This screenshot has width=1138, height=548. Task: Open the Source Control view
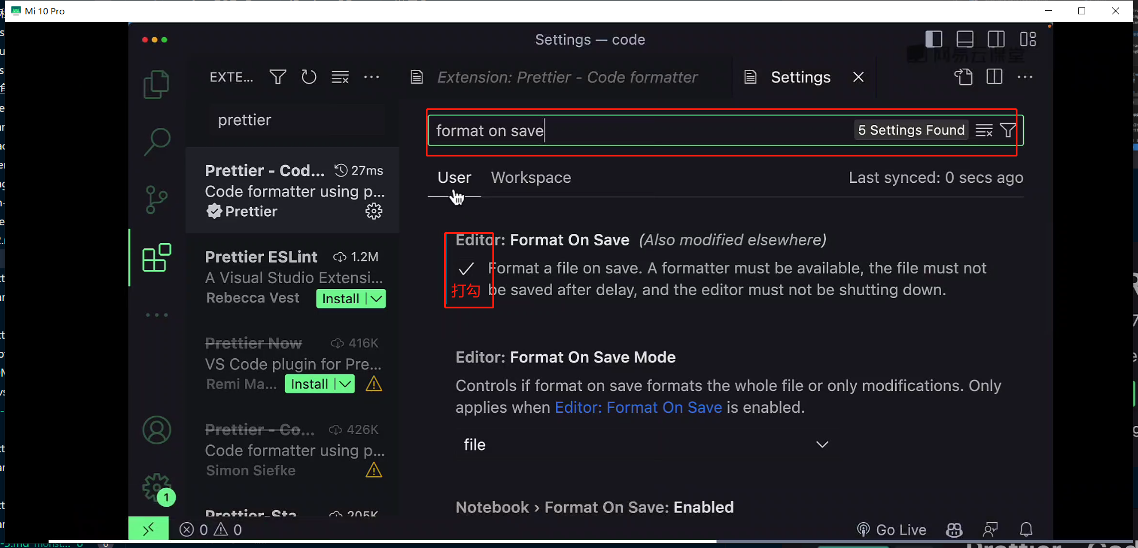(x=157, y=199)
